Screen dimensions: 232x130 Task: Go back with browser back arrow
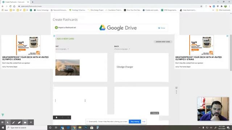click(x=3, y=6)
